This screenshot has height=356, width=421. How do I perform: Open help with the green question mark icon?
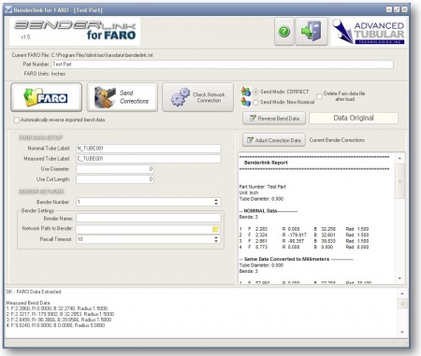(283, 32)
